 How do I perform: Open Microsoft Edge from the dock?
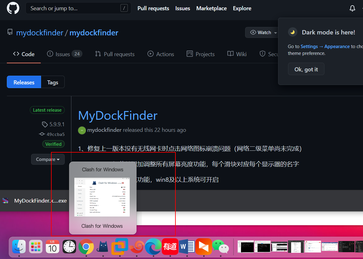[x=153, y=247]
